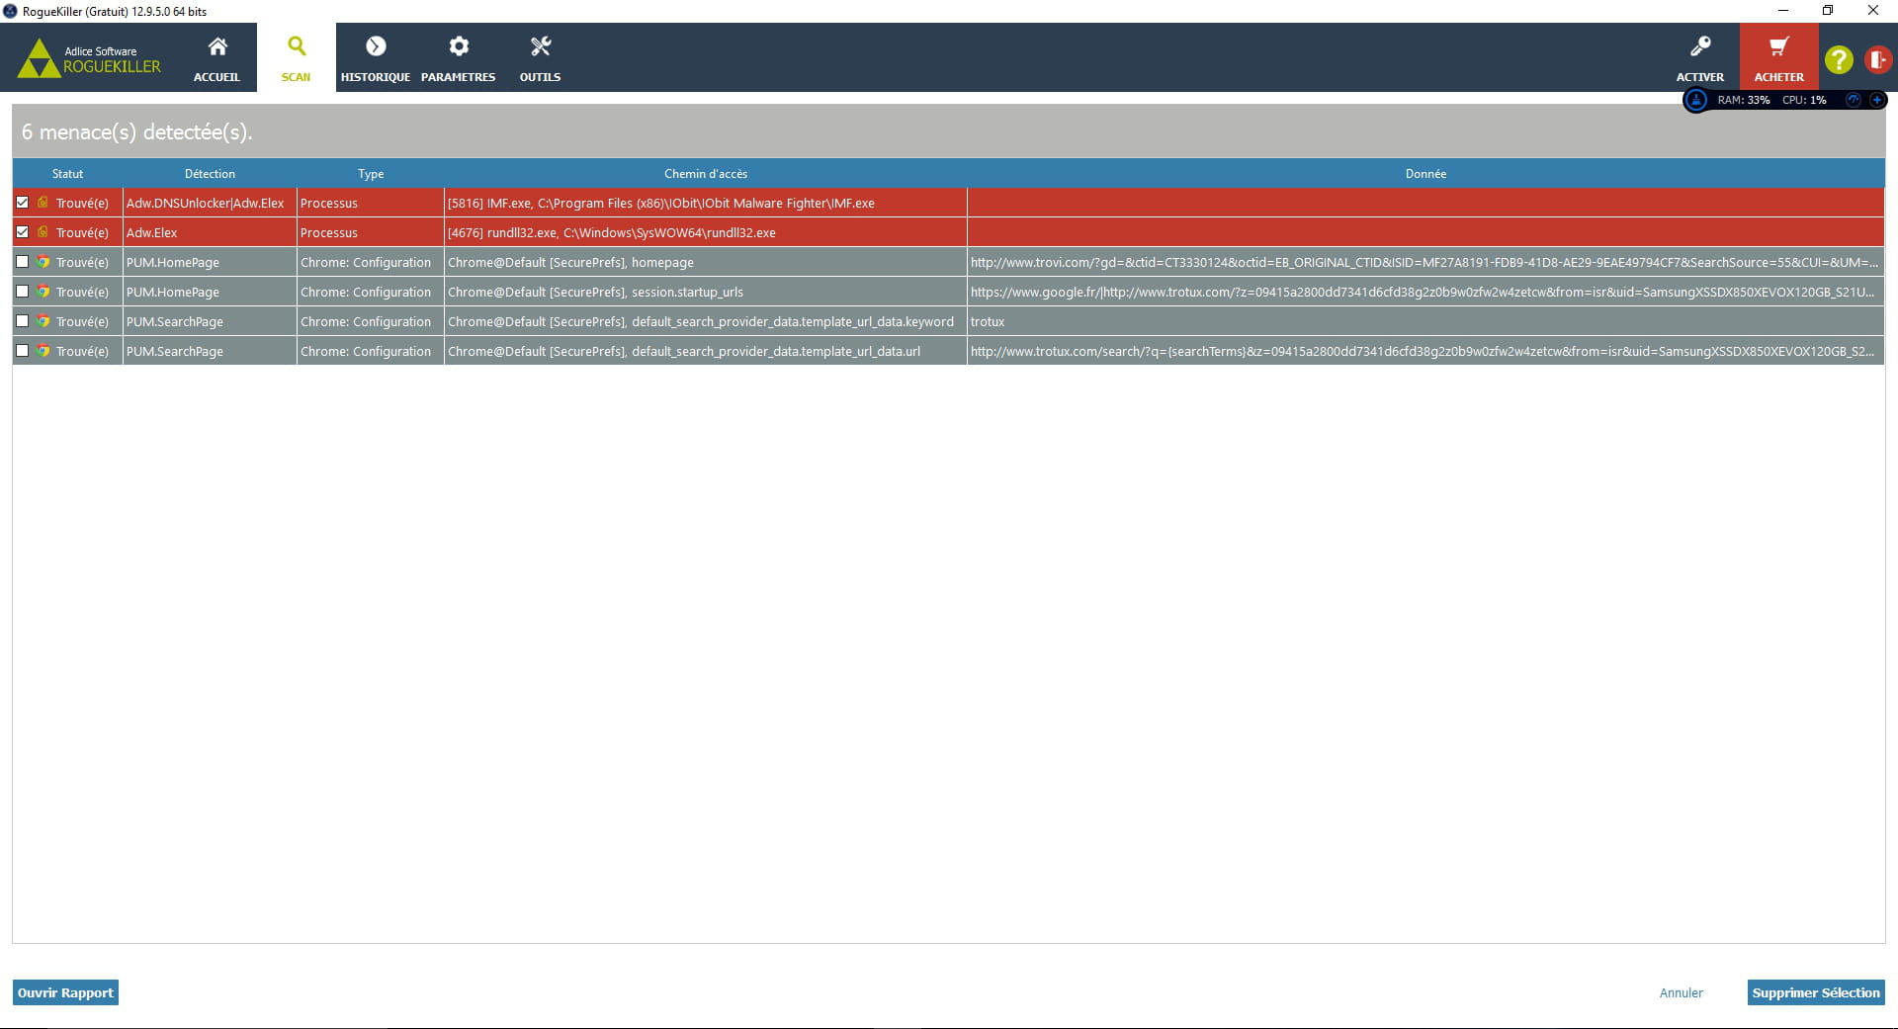This screenshot has height=1029, width=1898.
Task: Uncheck the rundll32.exe process detection checkbox
Action: pos(22,232)
